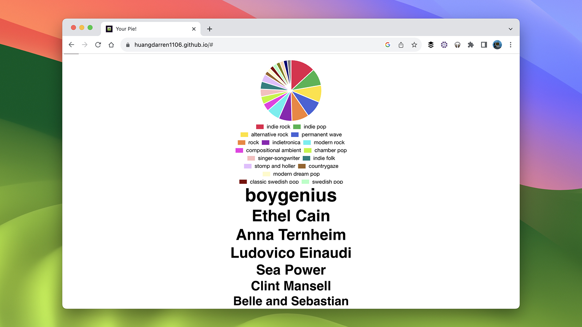Open a new browser tab

(x=210, y=29)
